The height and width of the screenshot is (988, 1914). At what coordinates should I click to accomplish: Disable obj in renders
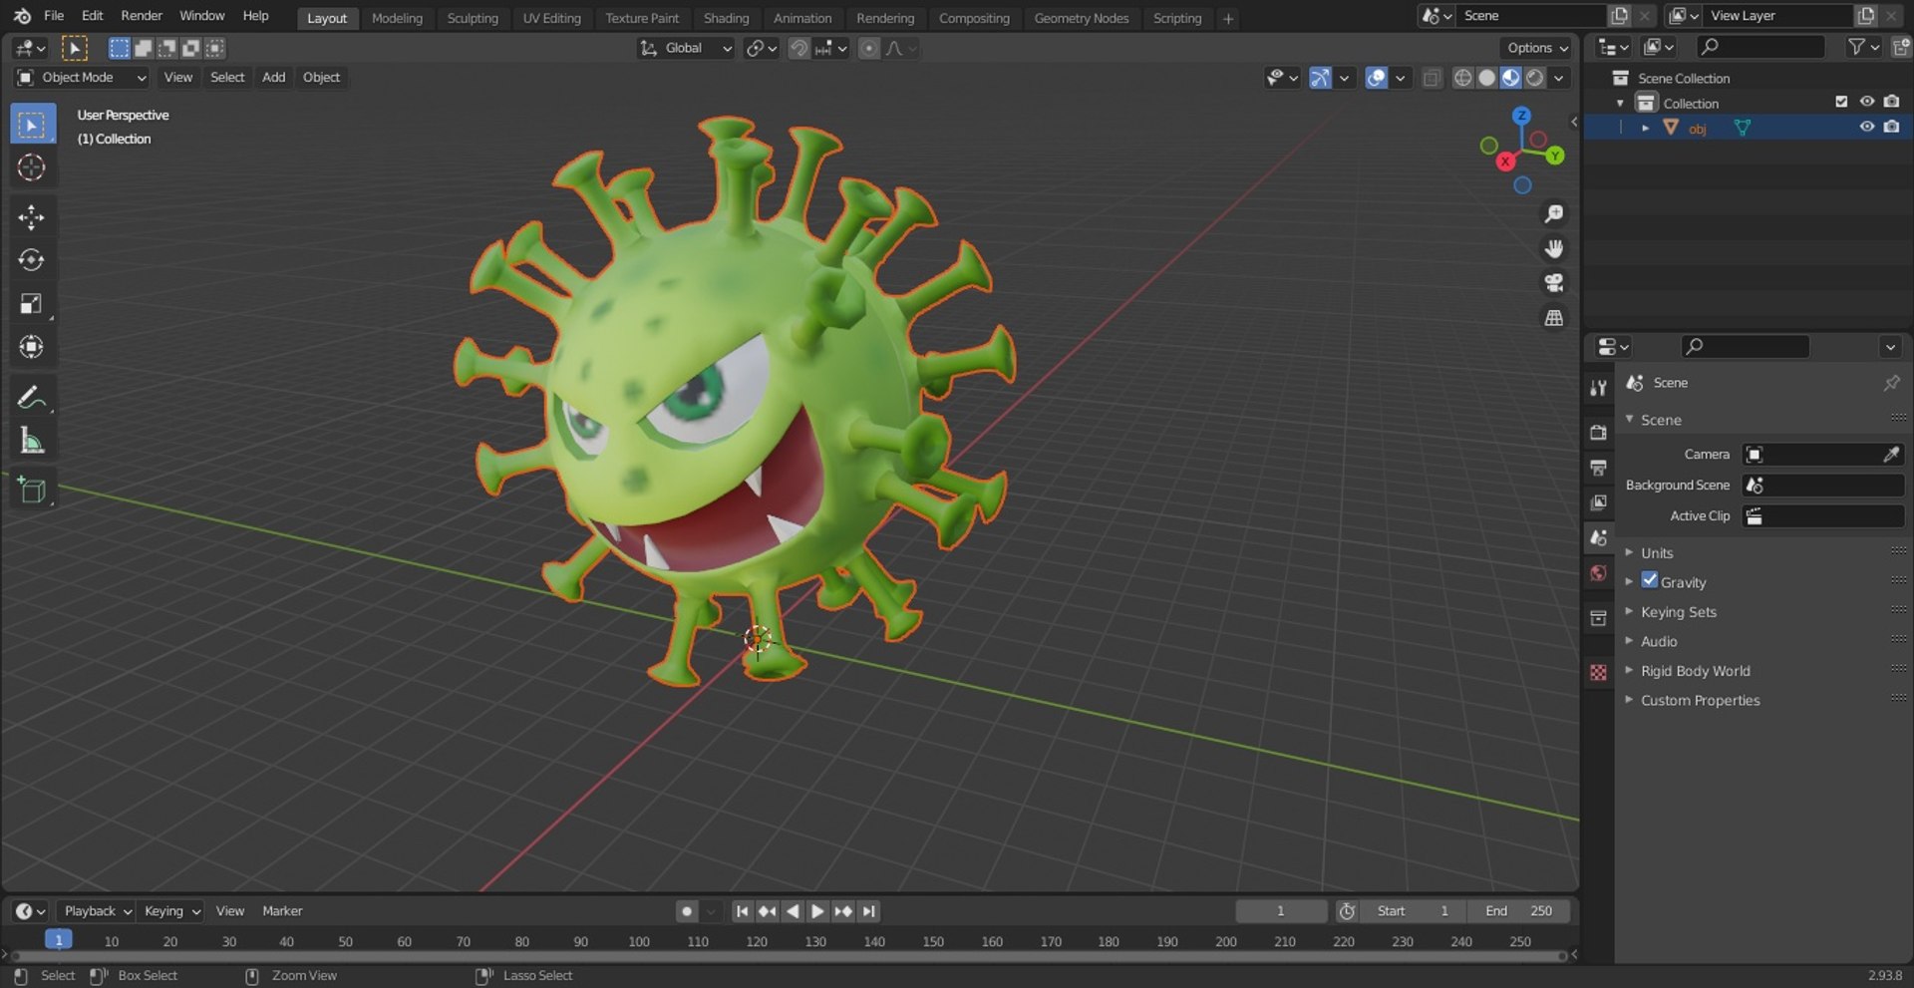[1891, 127]
